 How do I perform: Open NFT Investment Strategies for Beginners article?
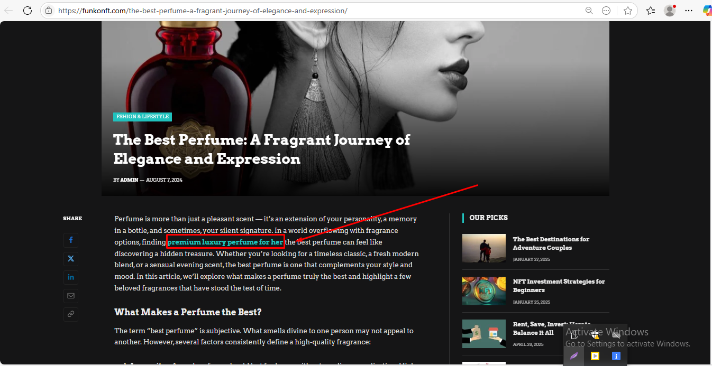pos(559,286)
